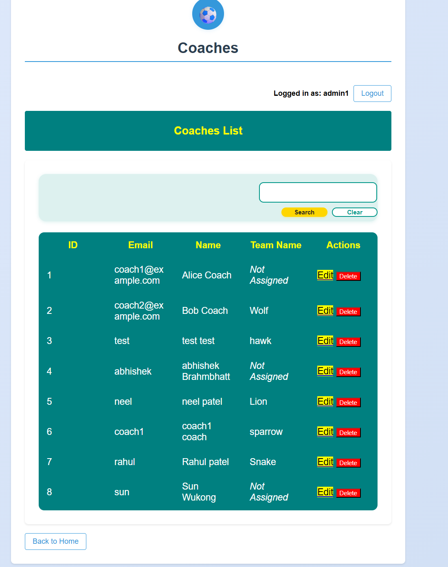Click the neel patel name cell
Image resolution: width=448 pixels, height=567 pixels.
coord(202,402)
